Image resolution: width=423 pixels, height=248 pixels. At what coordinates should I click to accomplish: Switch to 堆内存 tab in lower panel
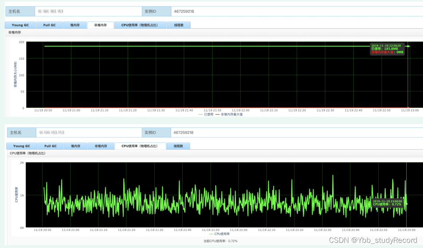[x=75, y=146]
